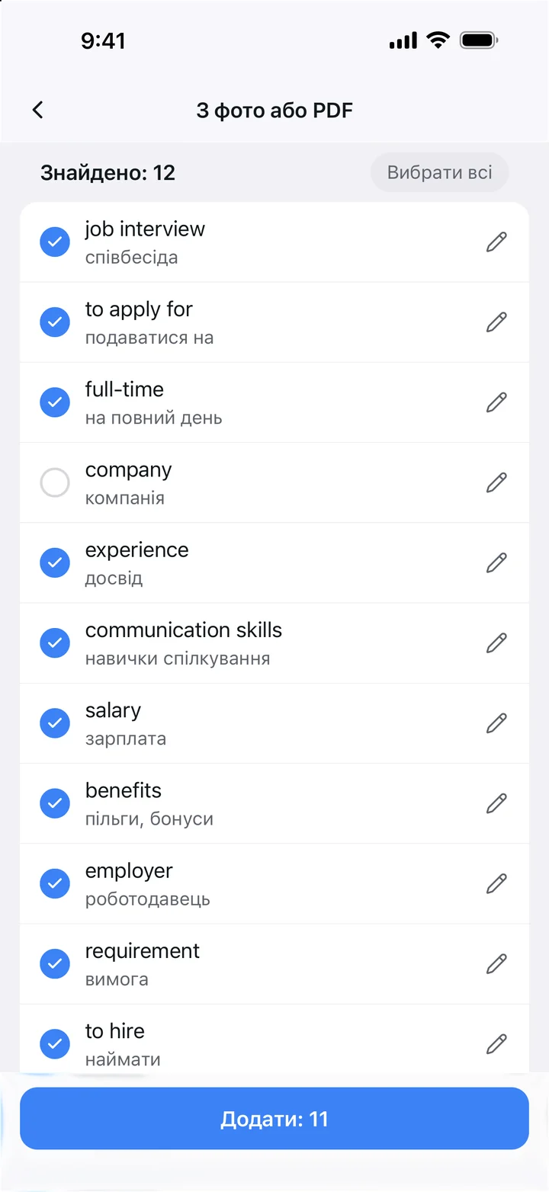Select all words with 'Вибрати всі'

tap(439, 172)
